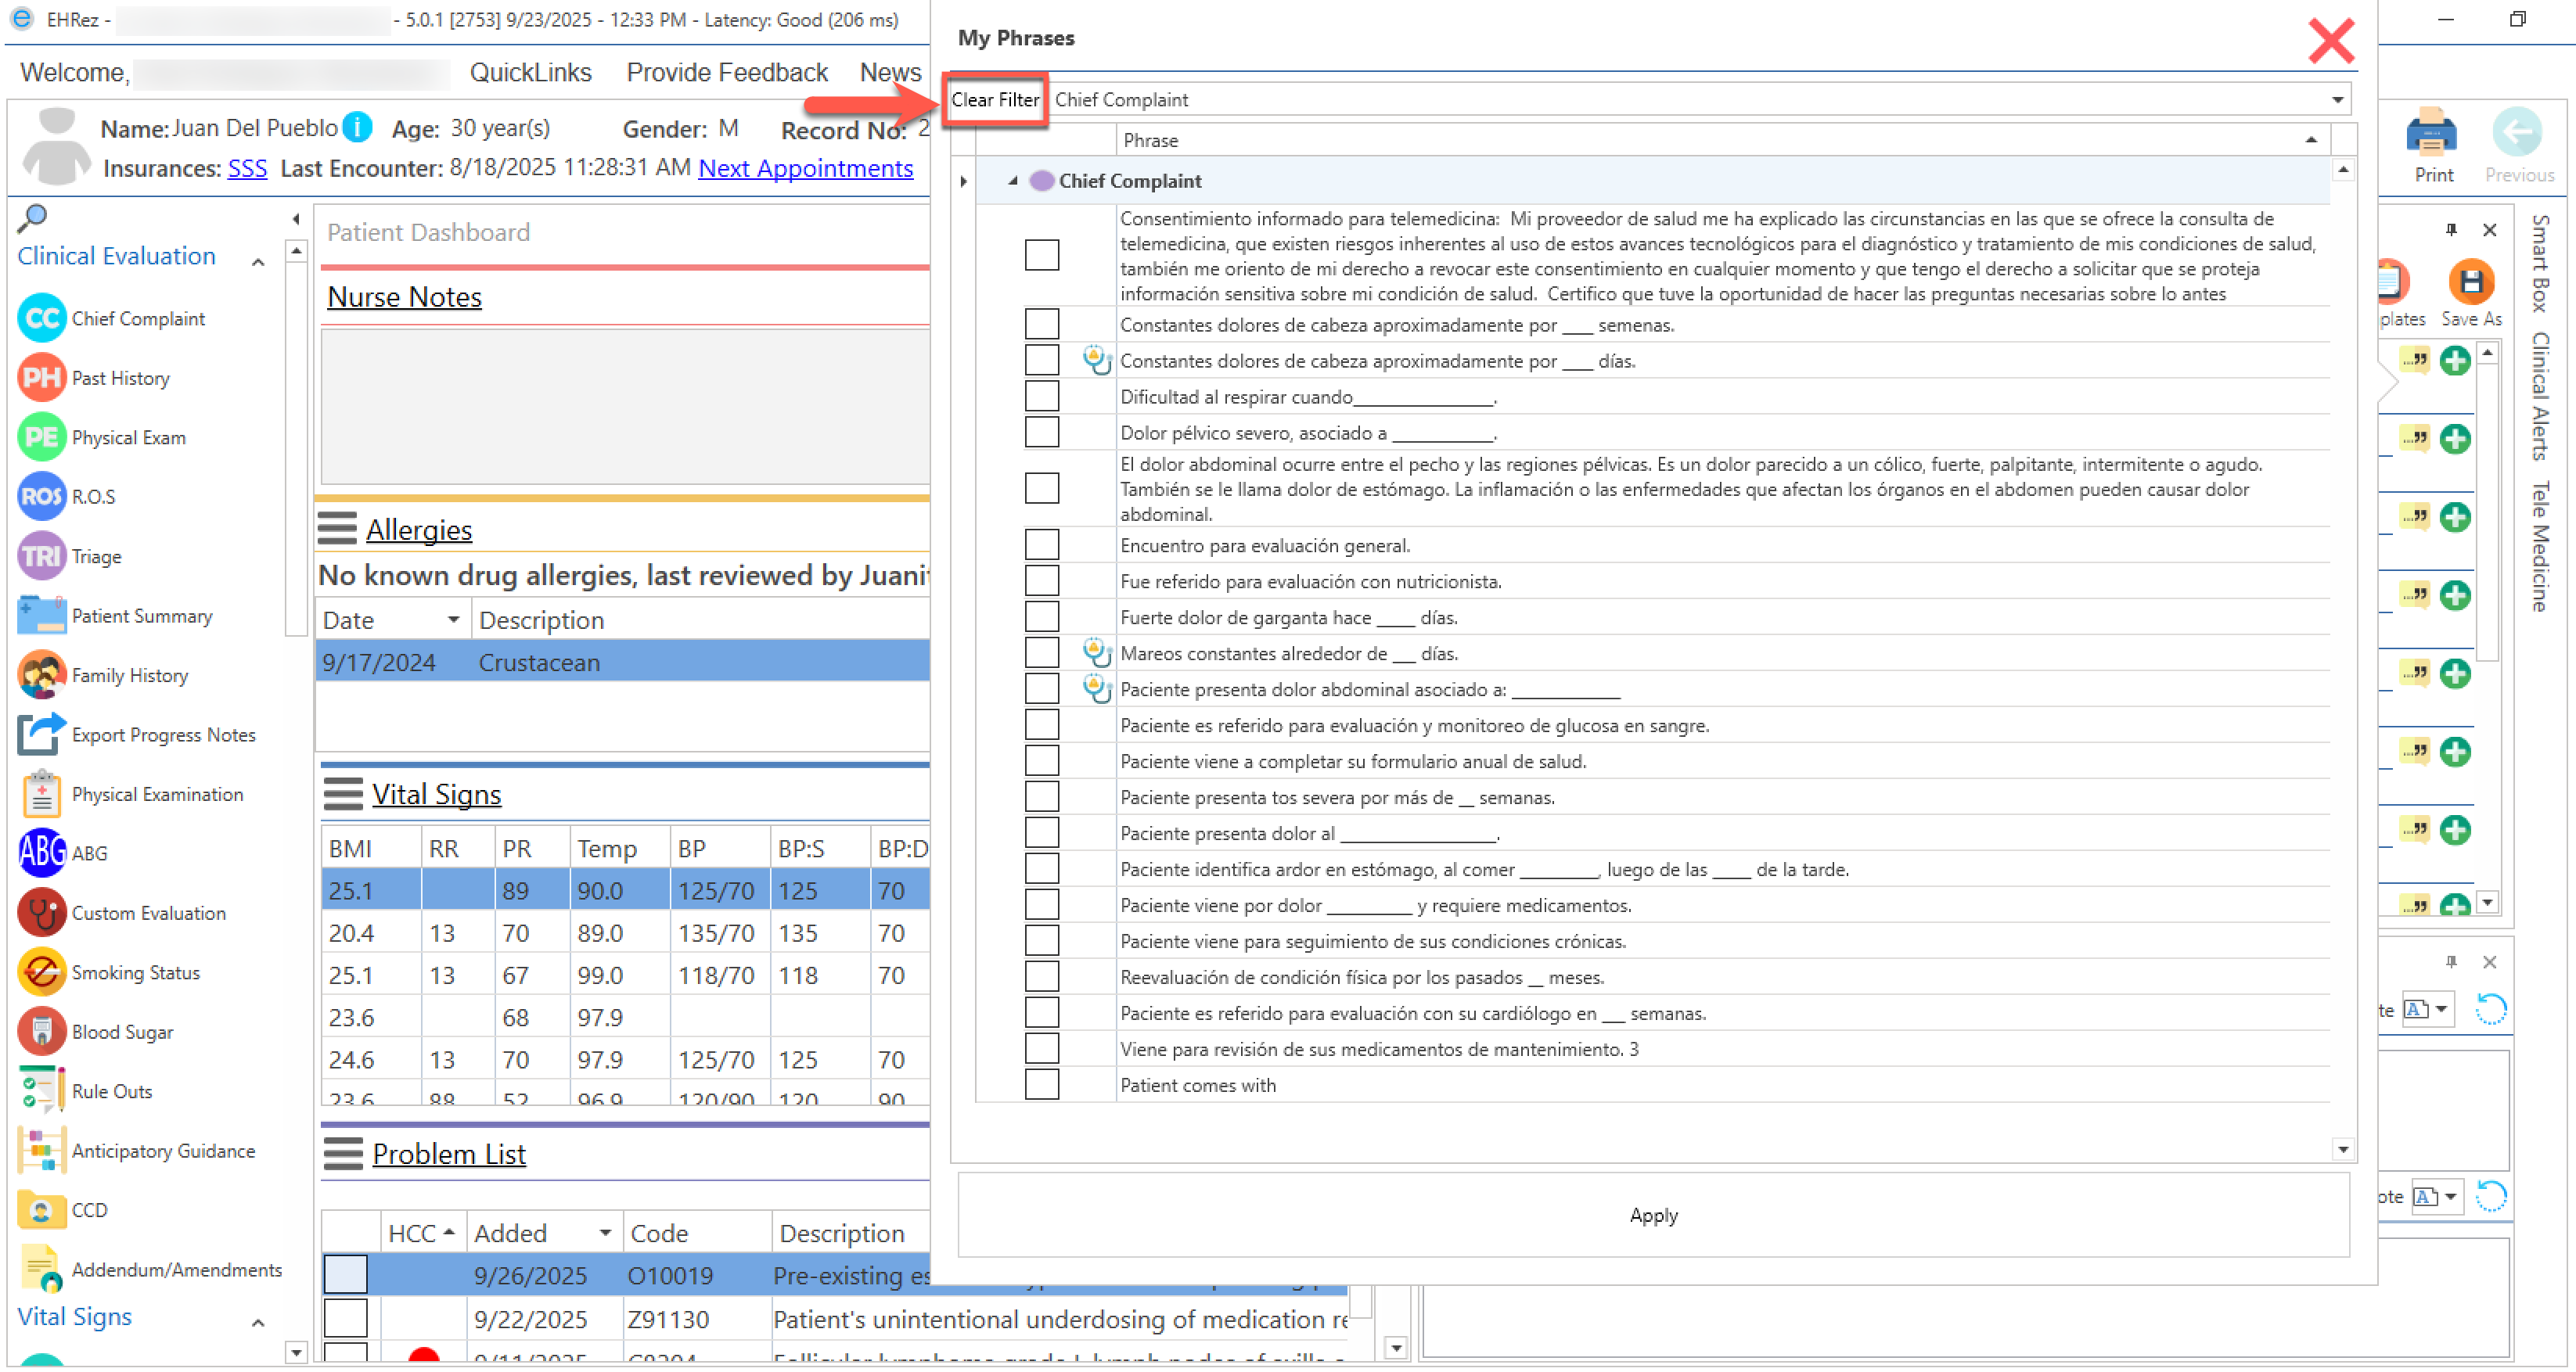This screenshot has width=2576, height=1372.
Task: Click the patient info icon beside name
Action: pyautogui.click(x=357, y=127)
